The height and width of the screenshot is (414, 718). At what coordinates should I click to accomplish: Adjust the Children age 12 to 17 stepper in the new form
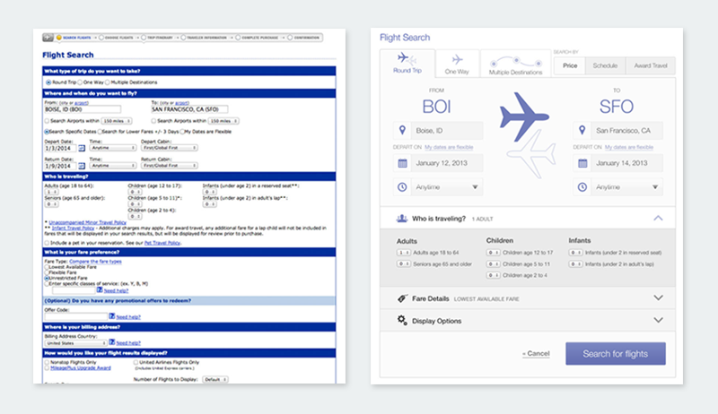click(x=493, y=252)
